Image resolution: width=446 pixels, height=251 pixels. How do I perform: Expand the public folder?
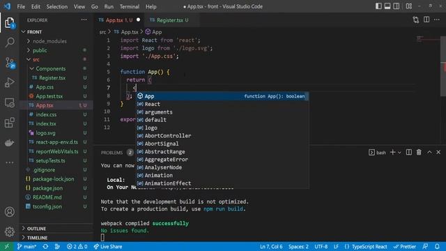click(x=56, y=50)
